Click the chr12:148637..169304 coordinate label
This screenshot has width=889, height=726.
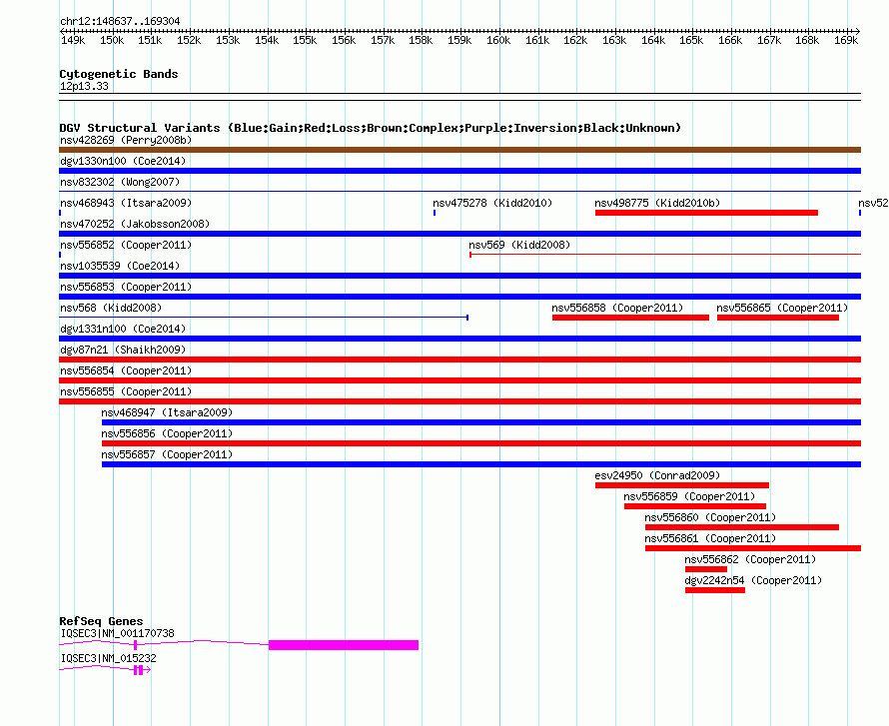[120, 21]
